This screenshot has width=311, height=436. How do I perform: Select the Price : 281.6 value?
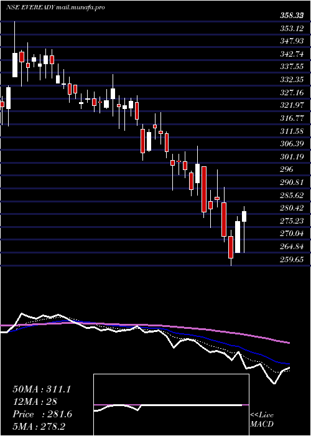[x=42, y=414]
